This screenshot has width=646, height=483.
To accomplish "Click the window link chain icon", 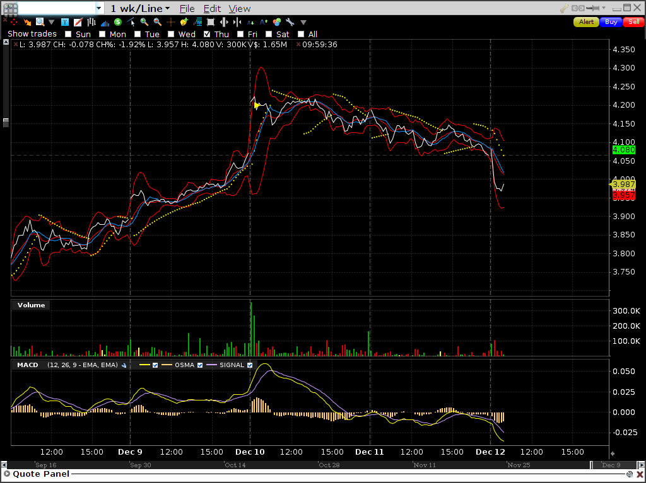I will pos(578,8).
